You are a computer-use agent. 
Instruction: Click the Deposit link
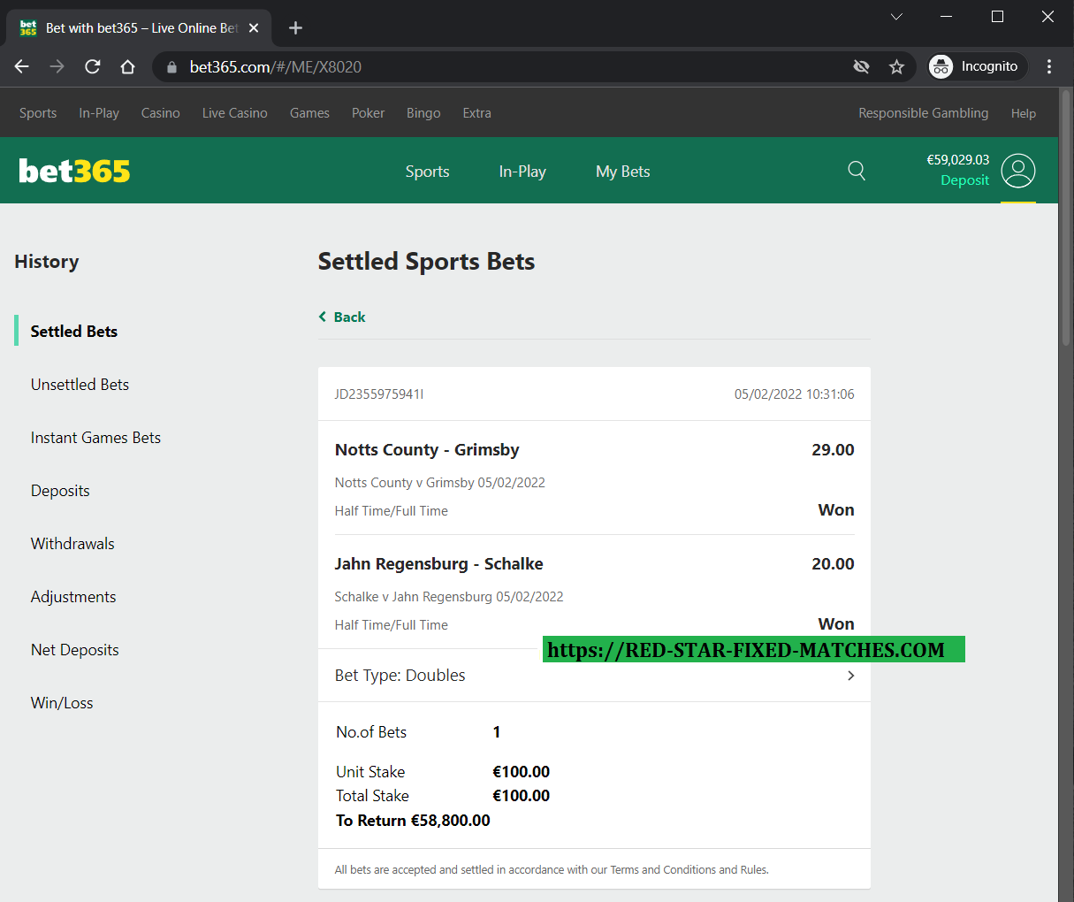tap(964, 180)
